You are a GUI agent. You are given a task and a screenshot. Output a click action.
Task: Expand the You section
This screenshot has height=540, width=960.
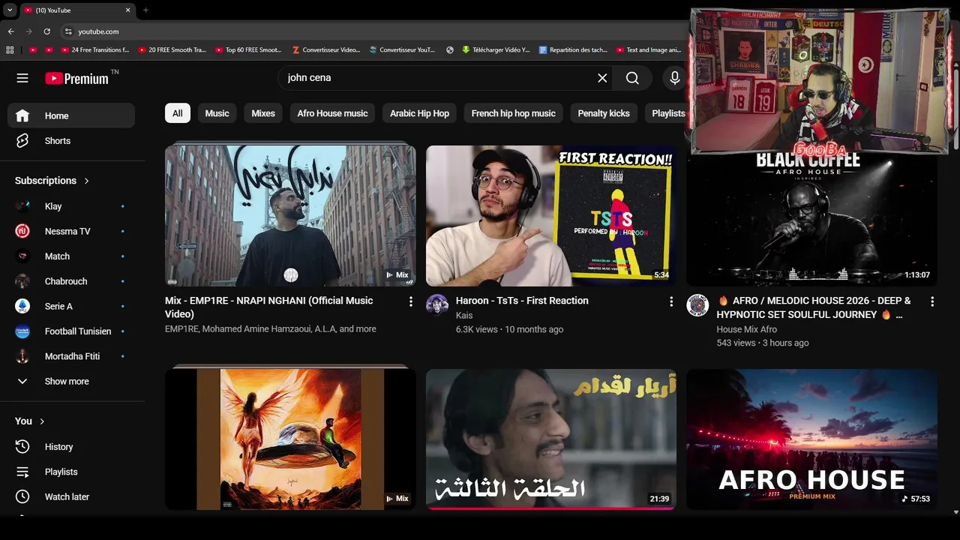(x=30, y=421)
